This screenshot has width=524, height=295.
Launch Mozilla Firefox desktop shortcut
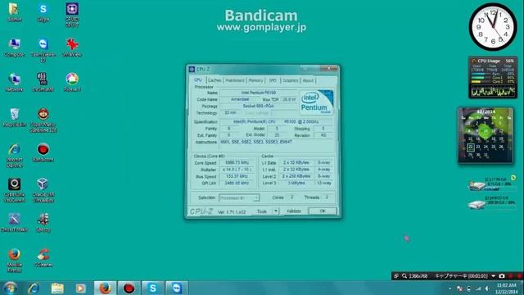15,261
